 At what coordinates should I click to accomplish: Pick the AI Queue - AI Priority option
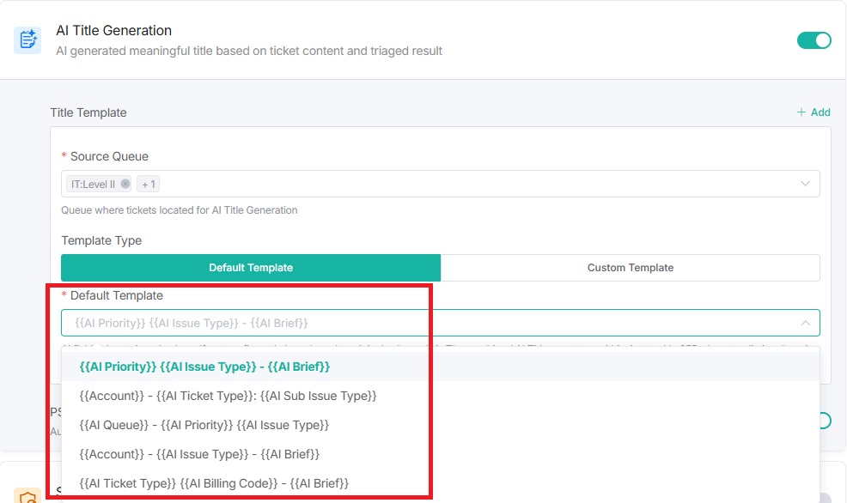tap(204, 425)
